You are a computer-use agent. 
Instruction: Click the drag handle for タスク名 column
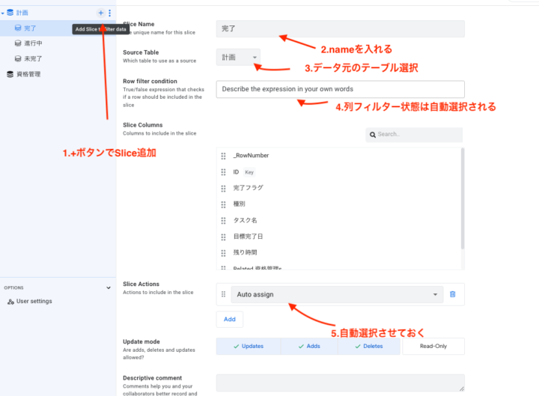click(223, 220)
